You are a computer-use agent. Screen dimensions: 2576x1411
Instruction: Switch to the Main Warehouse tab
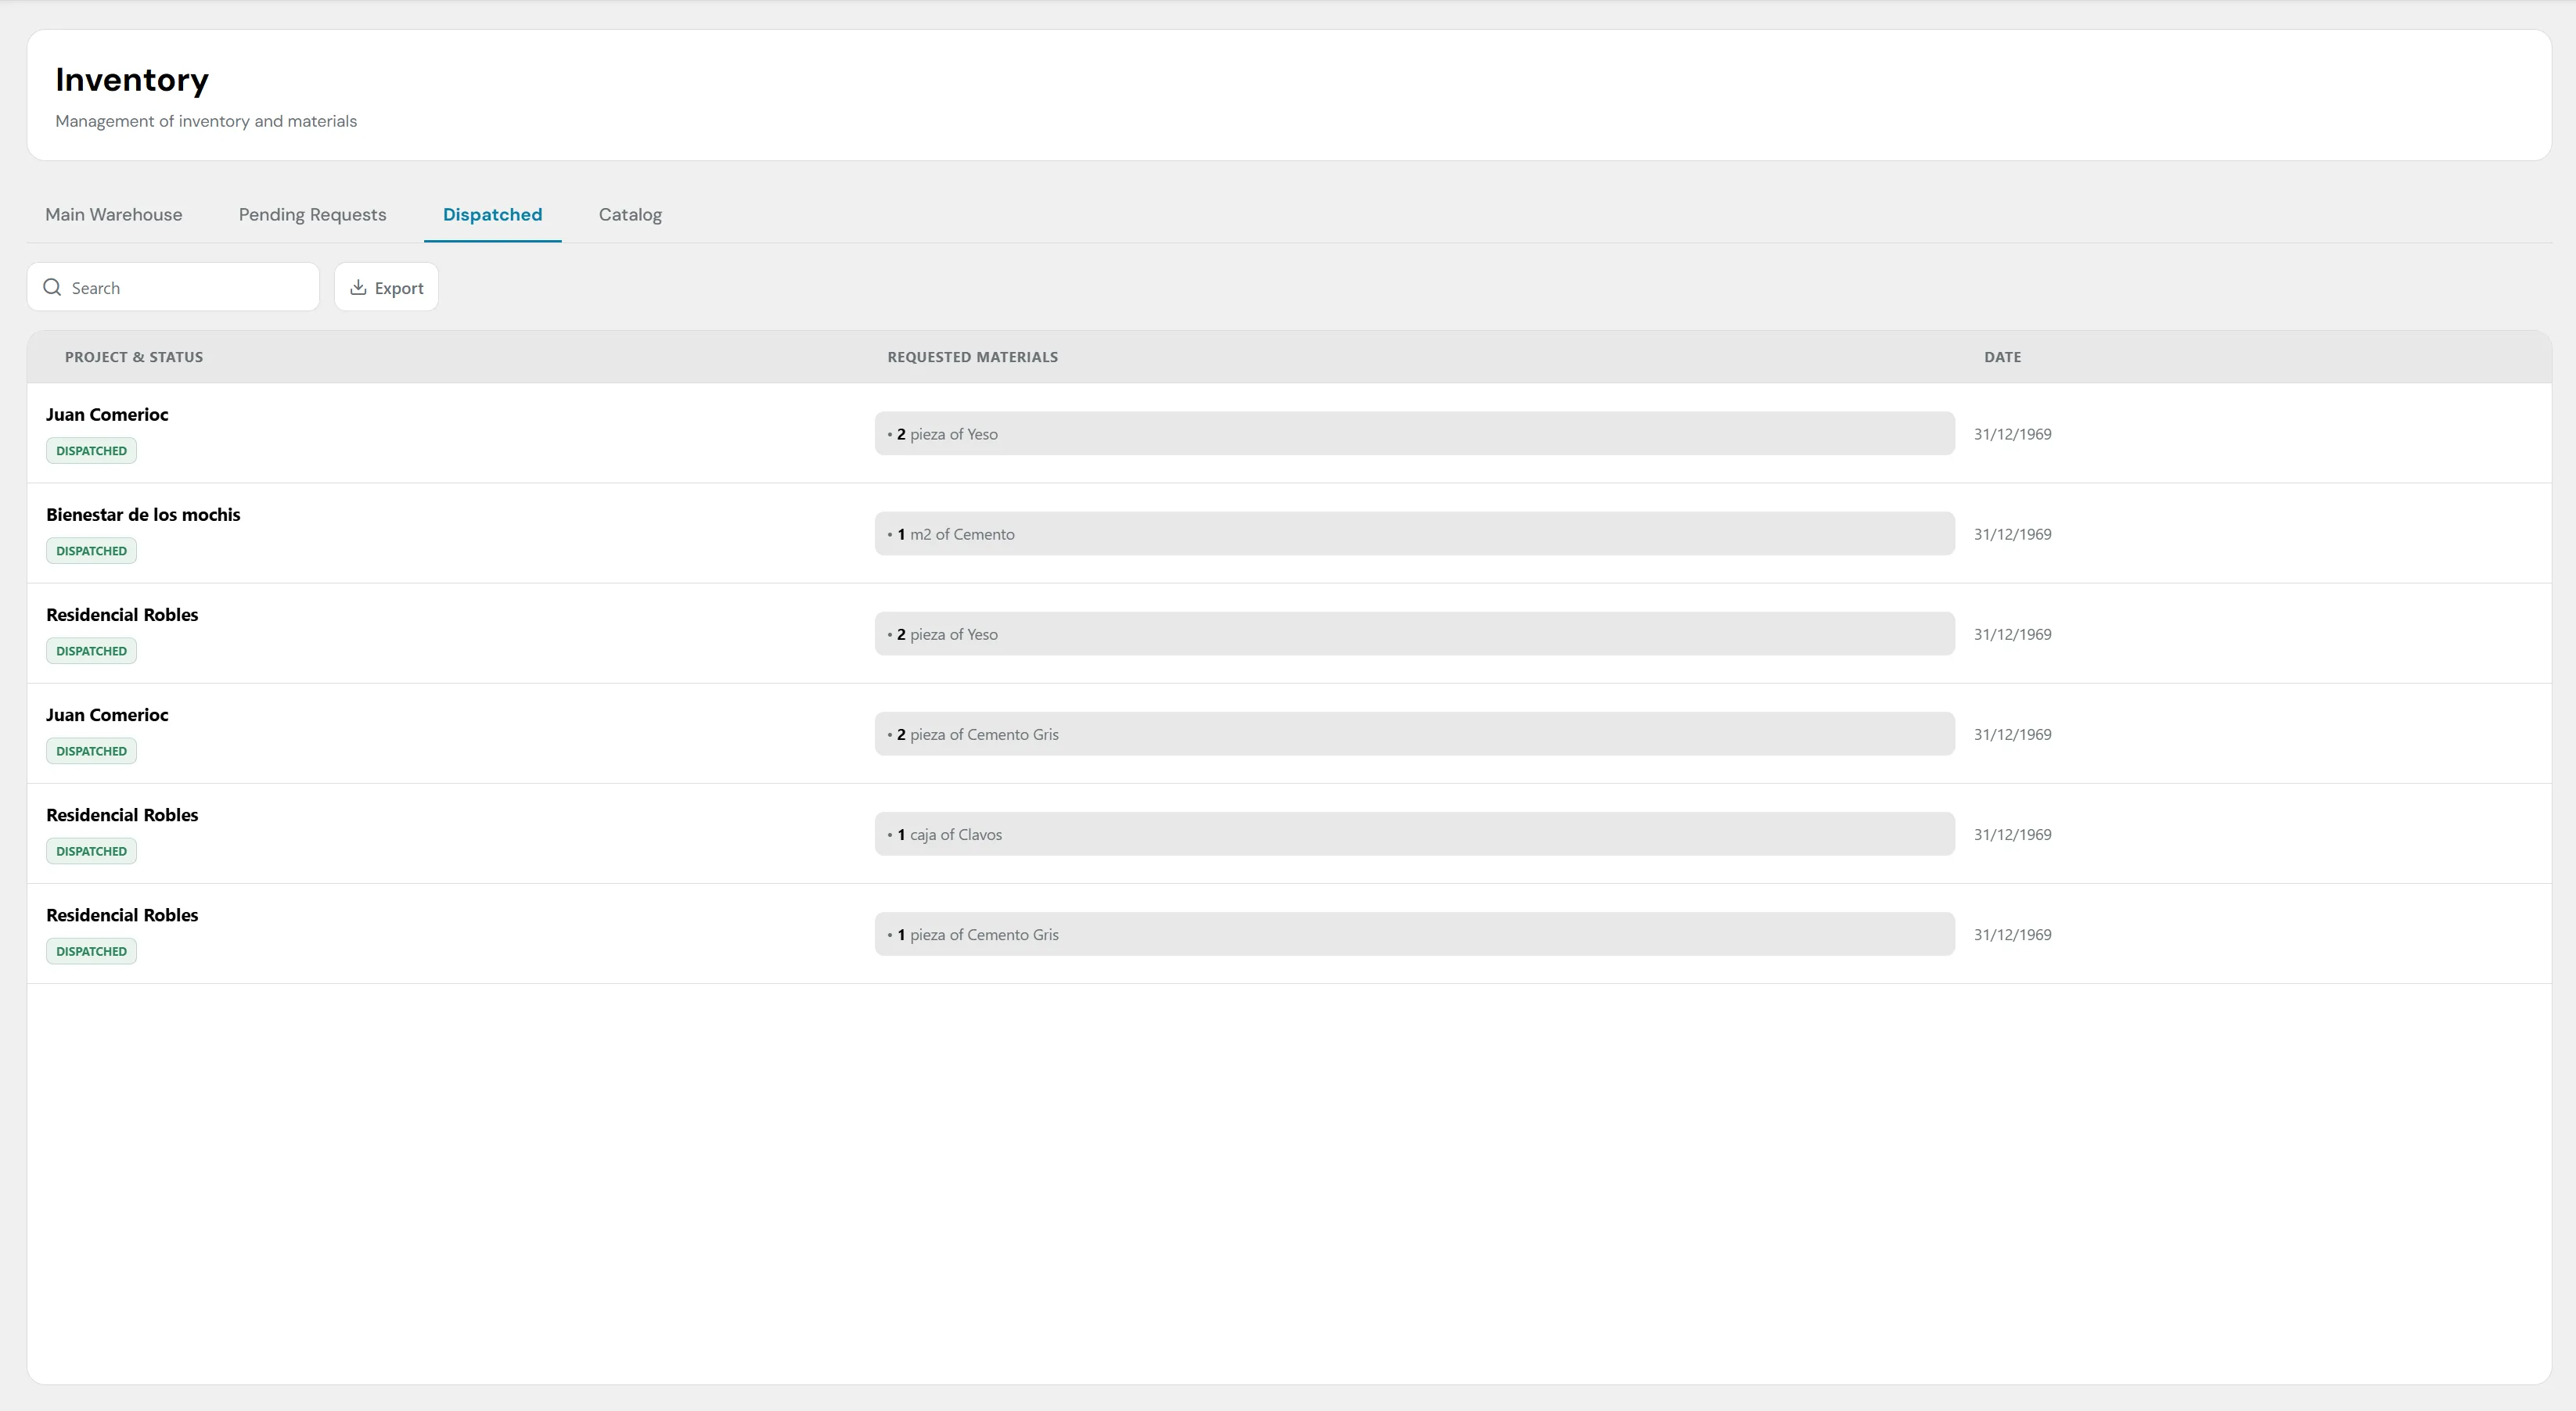114,215
